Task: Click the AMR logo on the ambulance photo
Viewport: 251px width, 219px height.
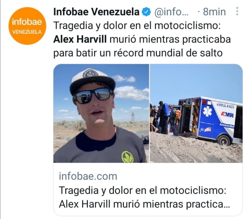Action: (x=227, y=115)
